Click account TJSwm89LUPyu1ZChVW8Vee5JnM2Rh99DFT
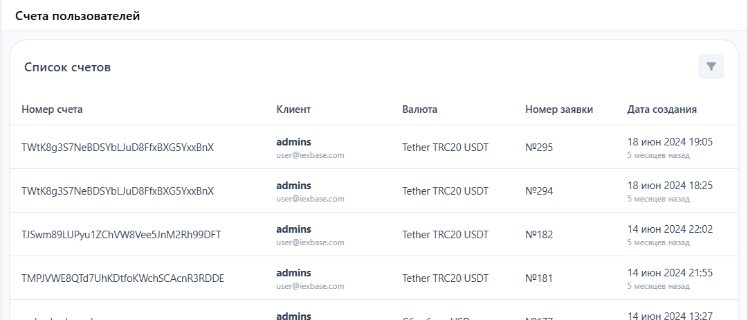This screenshot has height=320, width=748. point(121,235)
